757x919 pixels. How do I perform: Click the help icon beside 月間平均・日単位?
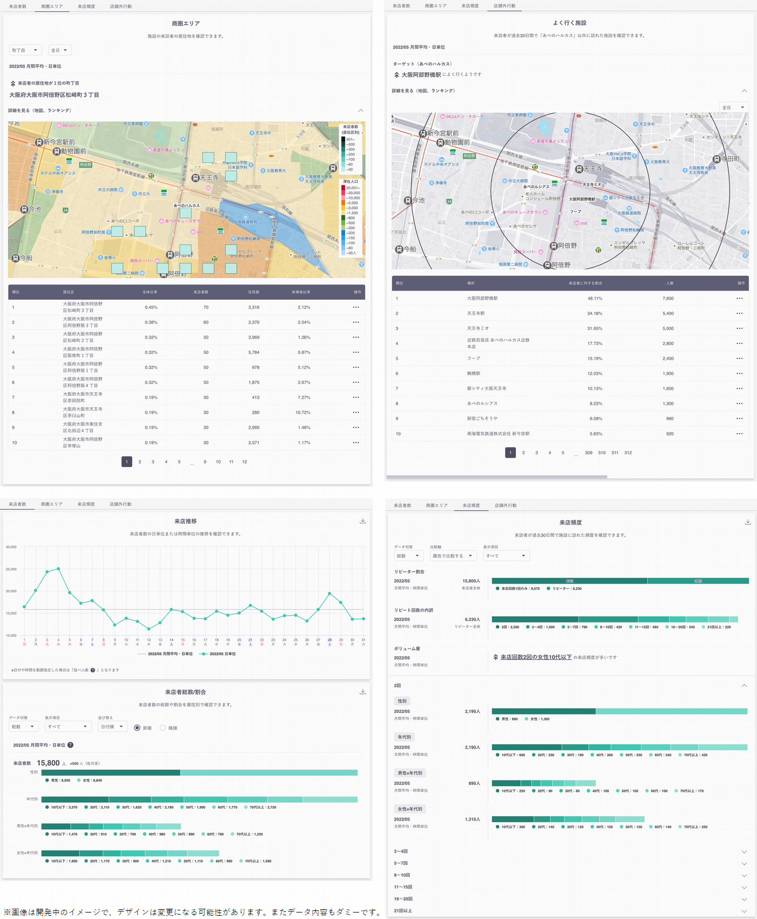(x=70, y=745)
